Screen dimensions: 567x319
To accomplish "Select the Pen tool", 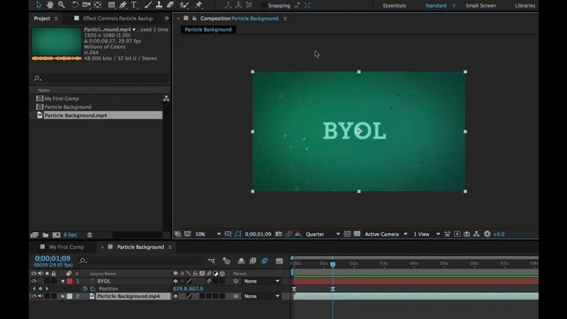I will (x=123, y=5).
